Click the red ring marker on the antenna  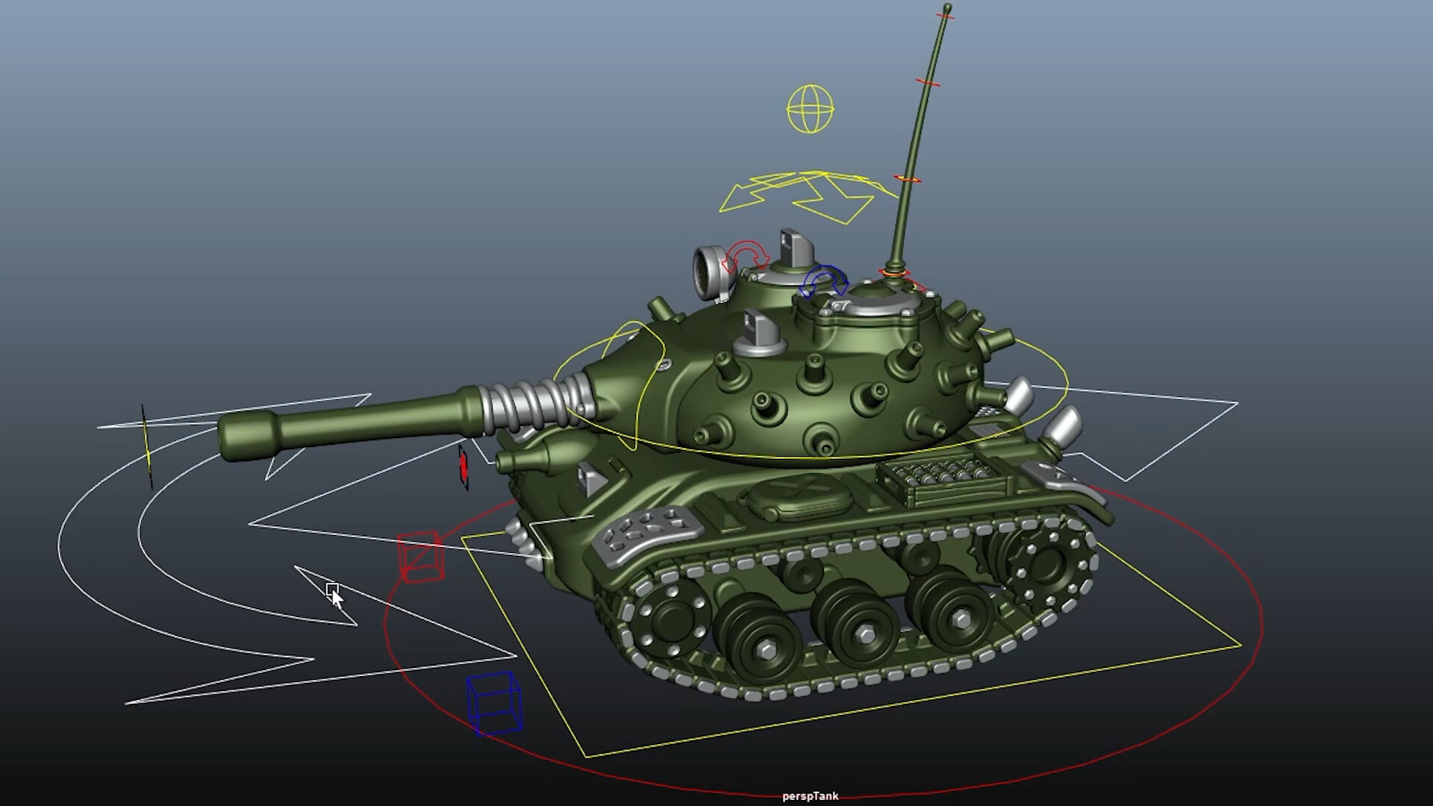[928, 82]
